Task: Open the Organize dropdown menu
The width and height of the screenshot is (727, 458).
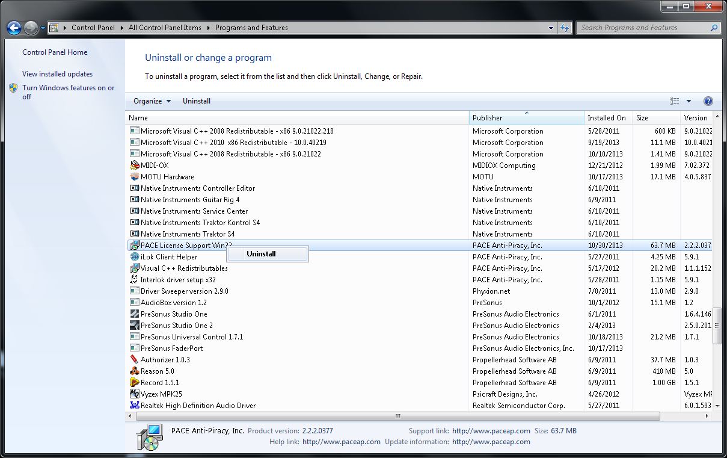Action: [x=152, y=101]
